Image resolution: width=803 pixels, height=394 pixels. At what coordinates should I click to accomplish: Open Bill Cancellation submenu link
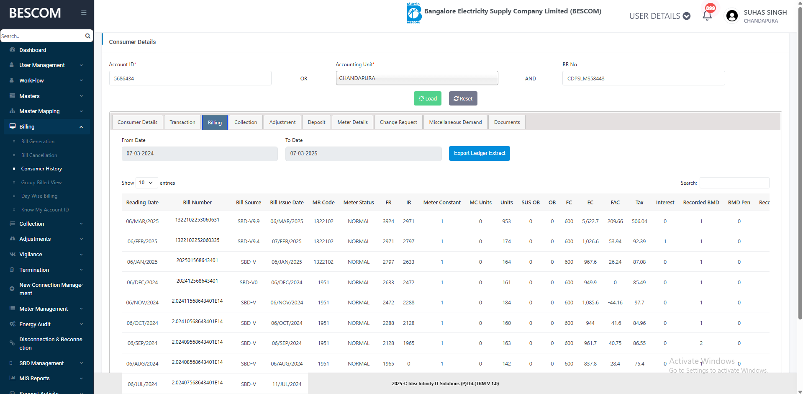tap(39, 155)
